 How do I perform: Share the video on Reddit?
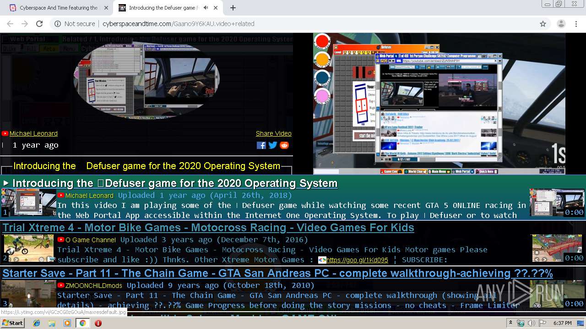coord(284,145)
